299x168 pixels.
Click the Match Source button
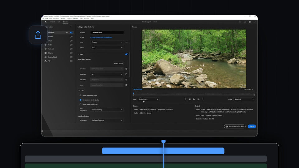pyautogui.click(x=118, y=63)
